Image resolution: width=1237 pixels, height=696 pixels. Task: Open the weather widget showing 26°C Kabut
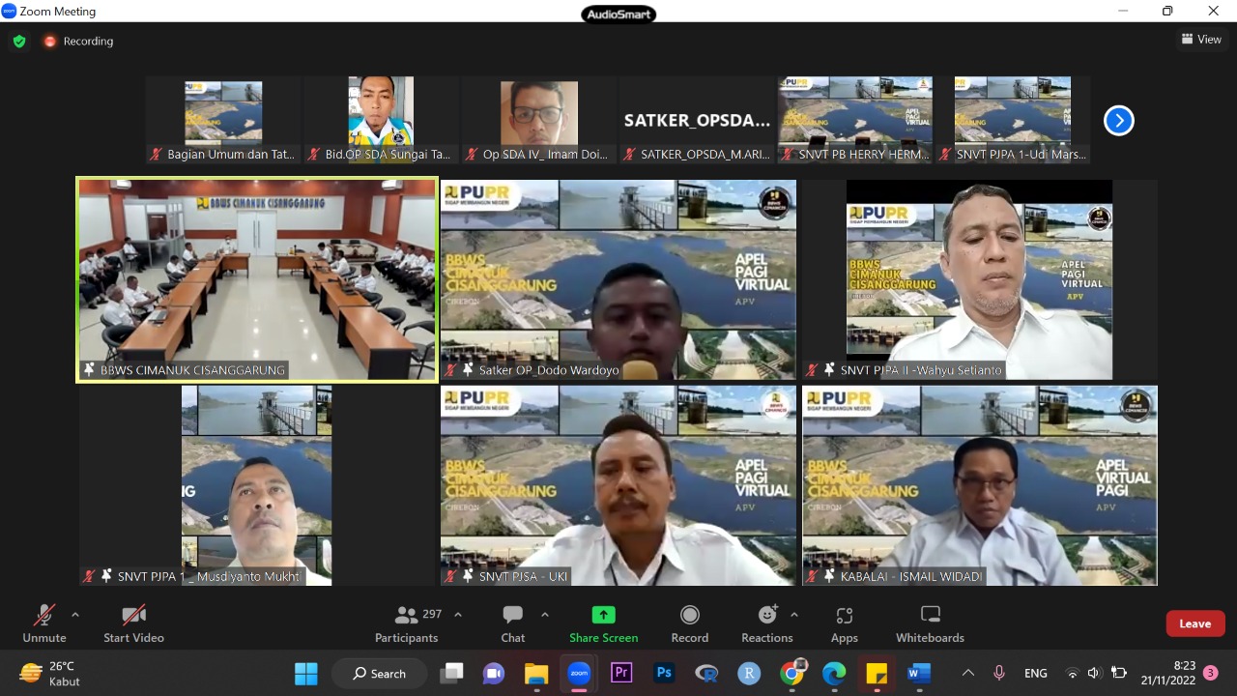click(48, 673)
